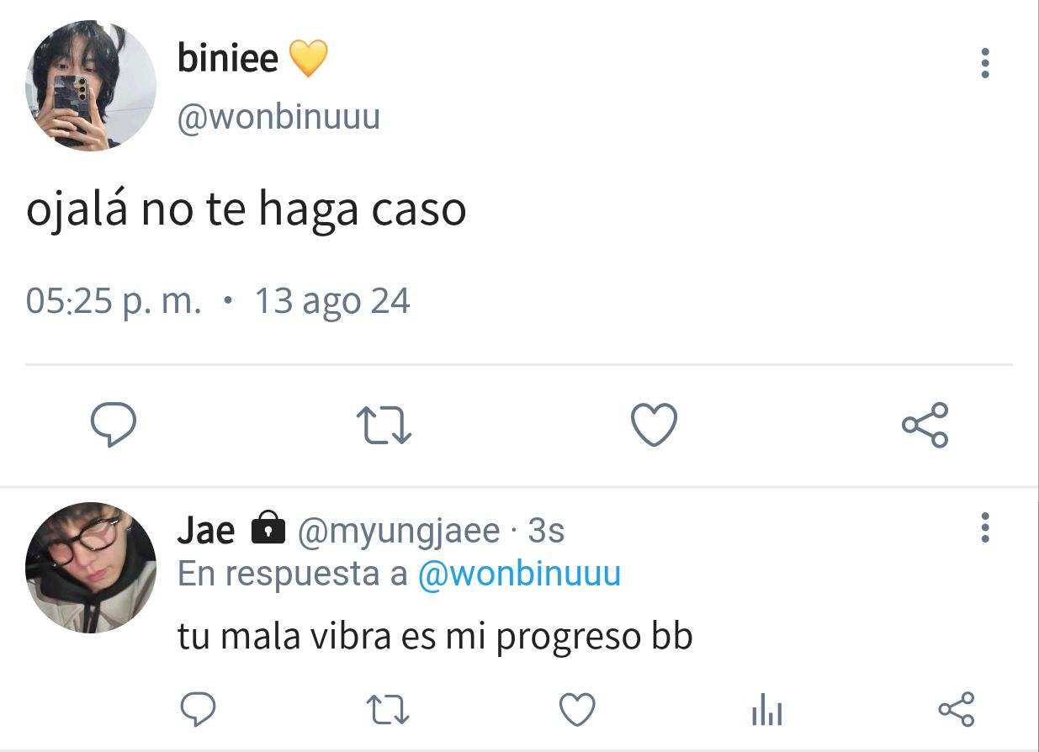Share Jae's reply
This screenshot has height=752, width=1039.
click(x=957, y=710)
